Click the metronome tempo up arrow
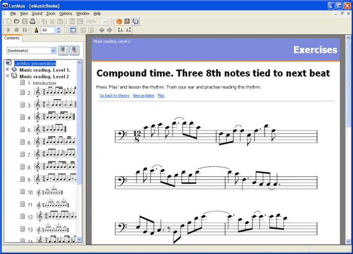353x254 pixels. (x=58, y=28)
